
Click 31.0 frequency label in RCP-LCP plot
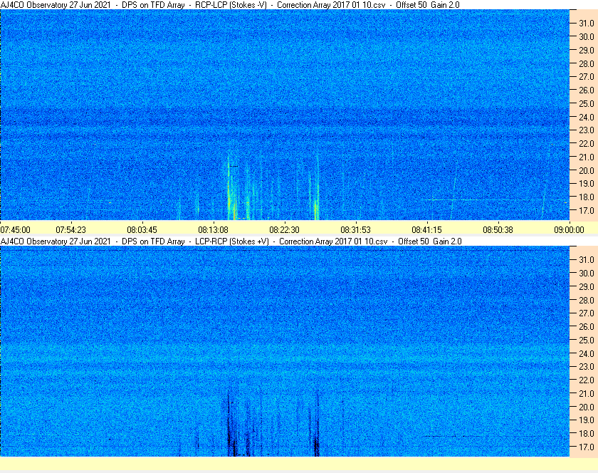[x=587, y=24]
